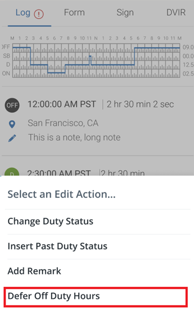Select Insert Past Duty Status

(98, 246)
